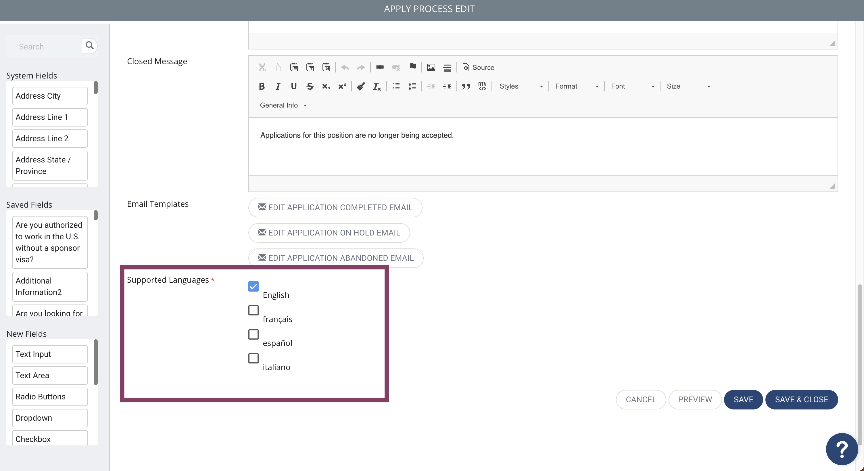Viewport: 864px width, 471px height.
Task: Expand the General Info dropdown
Action: tap(283, 105)
